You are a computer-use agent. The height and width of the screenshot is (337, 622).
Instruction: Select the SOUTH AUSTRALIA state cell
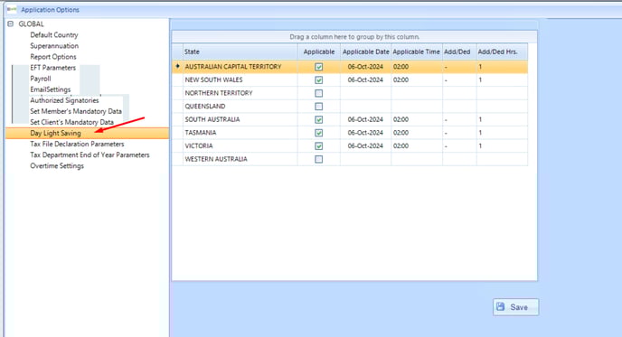[x=240, y=119]
